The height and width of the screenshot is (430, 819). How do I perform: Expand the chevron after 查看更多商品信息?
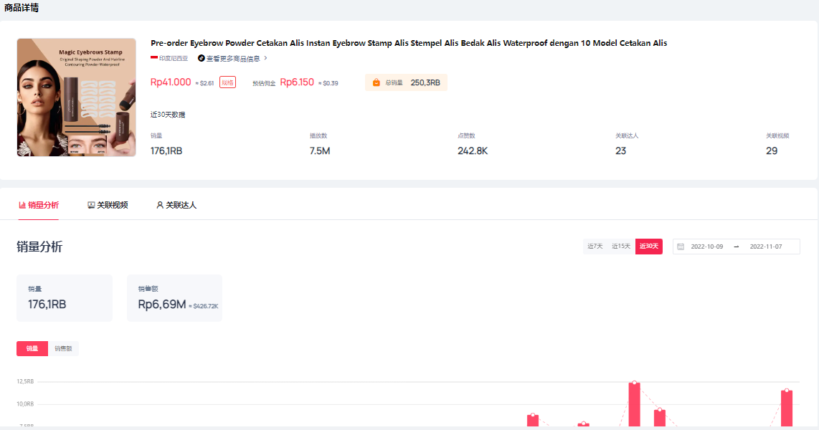pyautogui.click(x=266, y=58)
